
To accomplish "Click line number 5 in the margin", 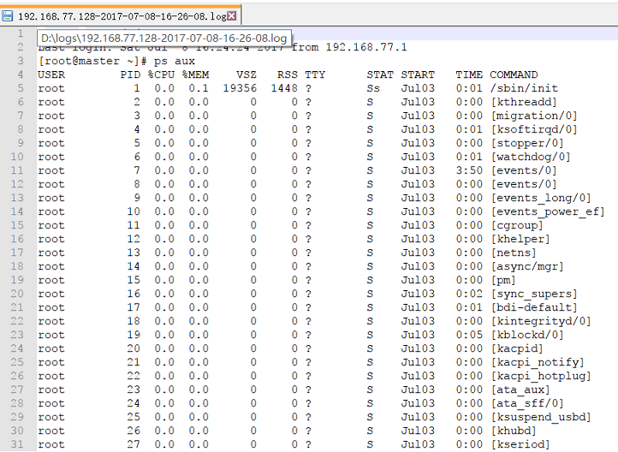I will click(19, 88).
